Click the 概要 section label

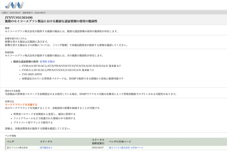coord(7,28)
